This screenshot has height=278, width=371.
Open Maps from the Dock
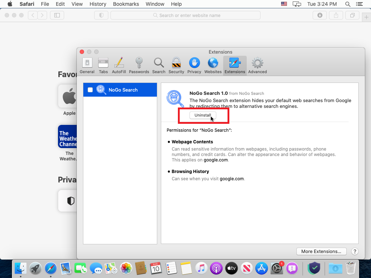(111, 268)
